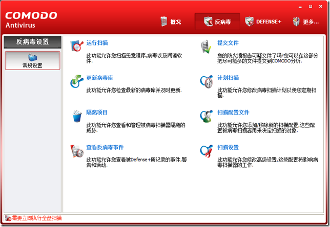Switch to the 概况 tab
330x227 pixels.
(171, 21)
